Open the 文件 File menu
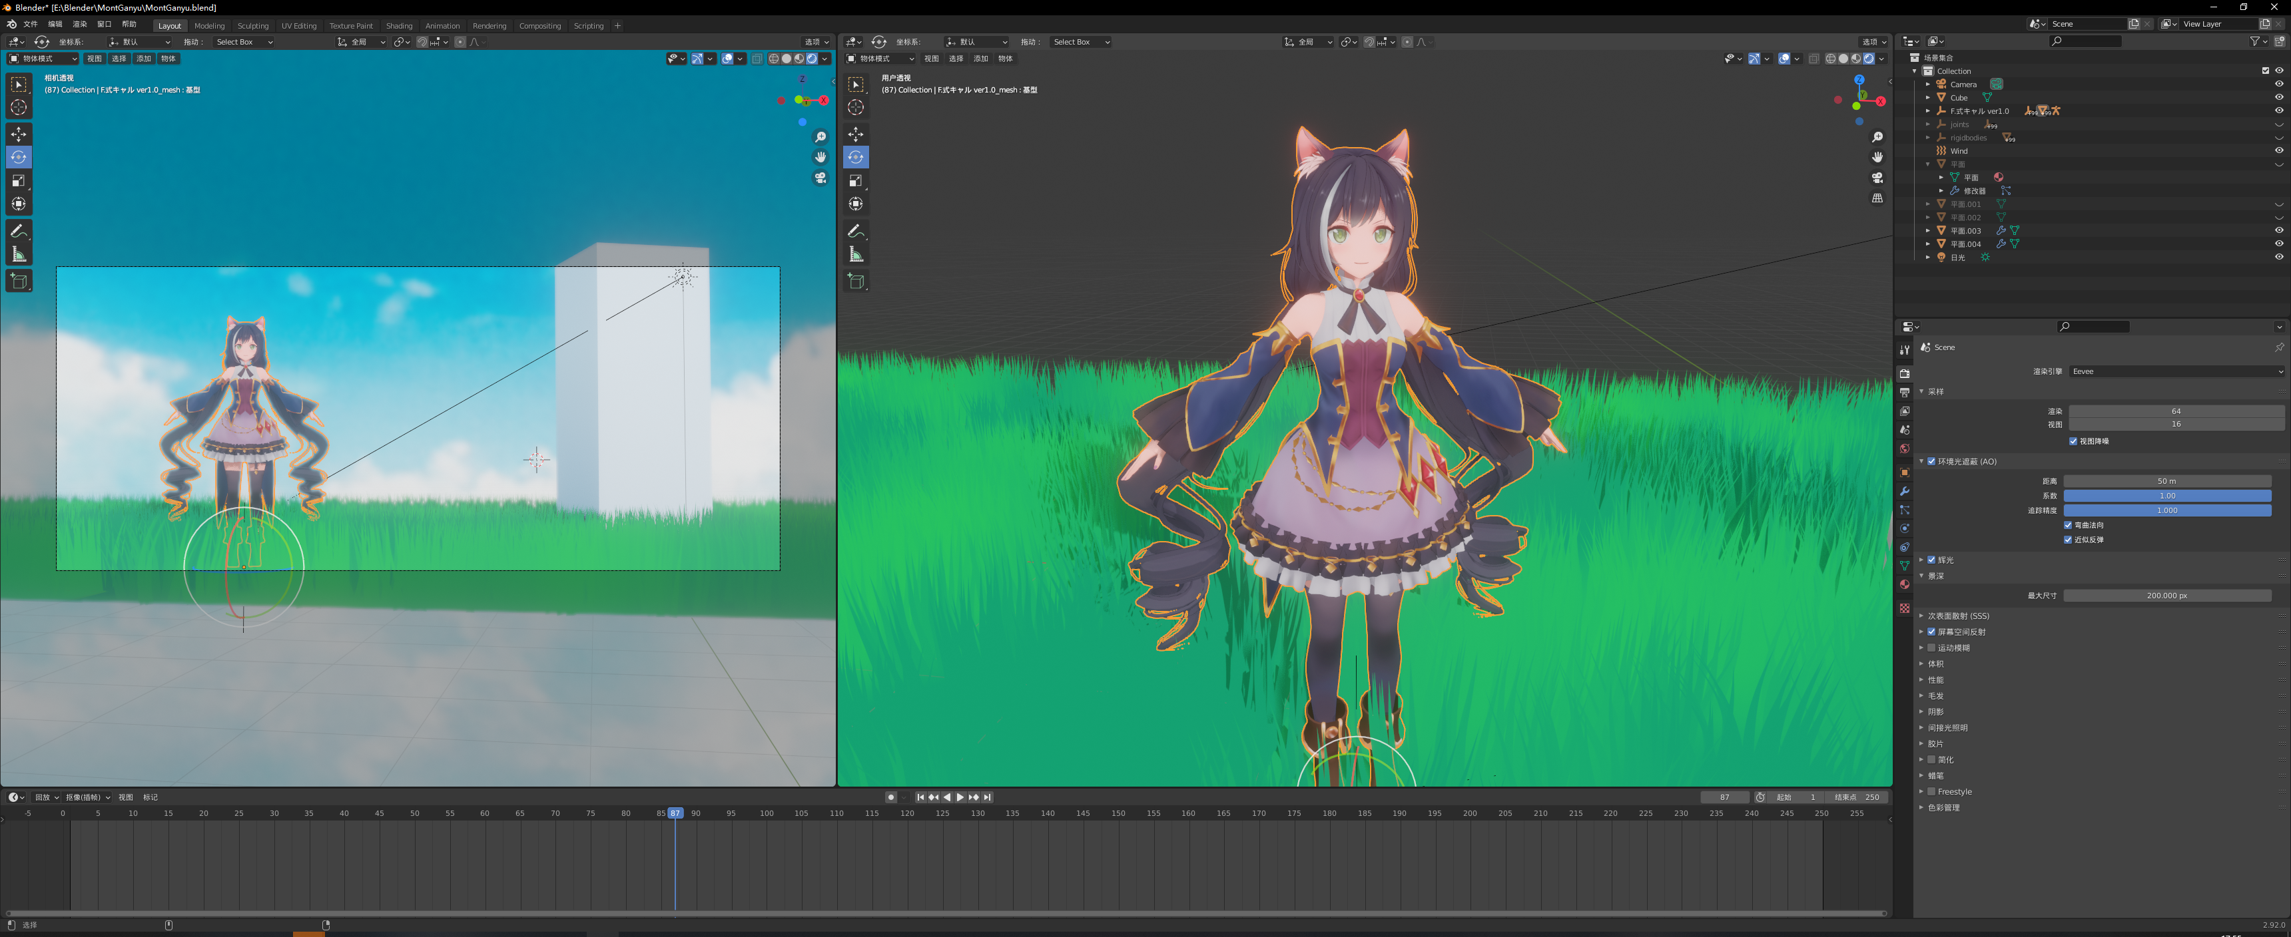 pos(30,25)
